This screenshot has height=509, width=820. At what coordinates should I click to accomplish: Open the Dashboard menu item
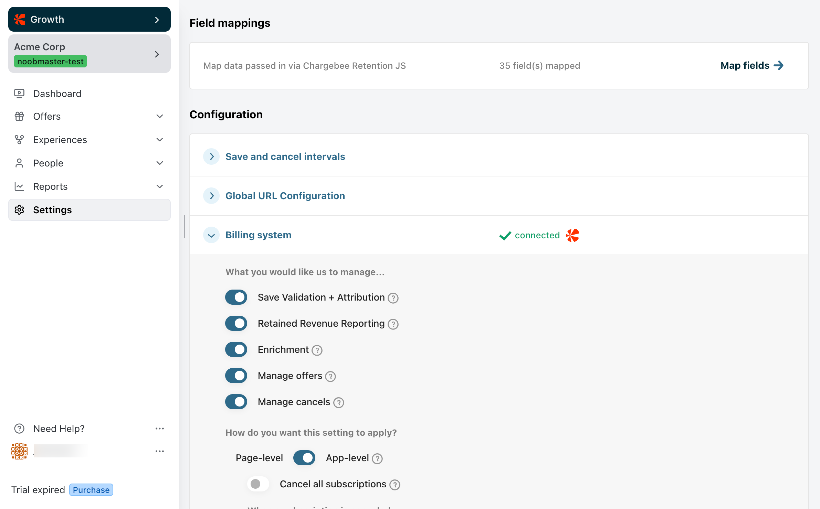[x=57, y=94]
